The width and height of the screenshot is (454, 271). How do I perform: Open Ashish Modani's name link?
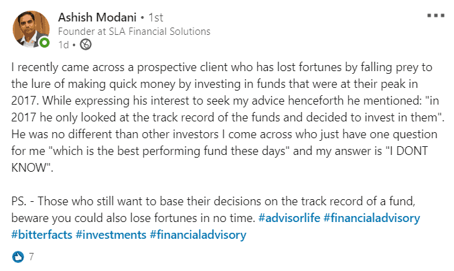click(x=97, y=17)
